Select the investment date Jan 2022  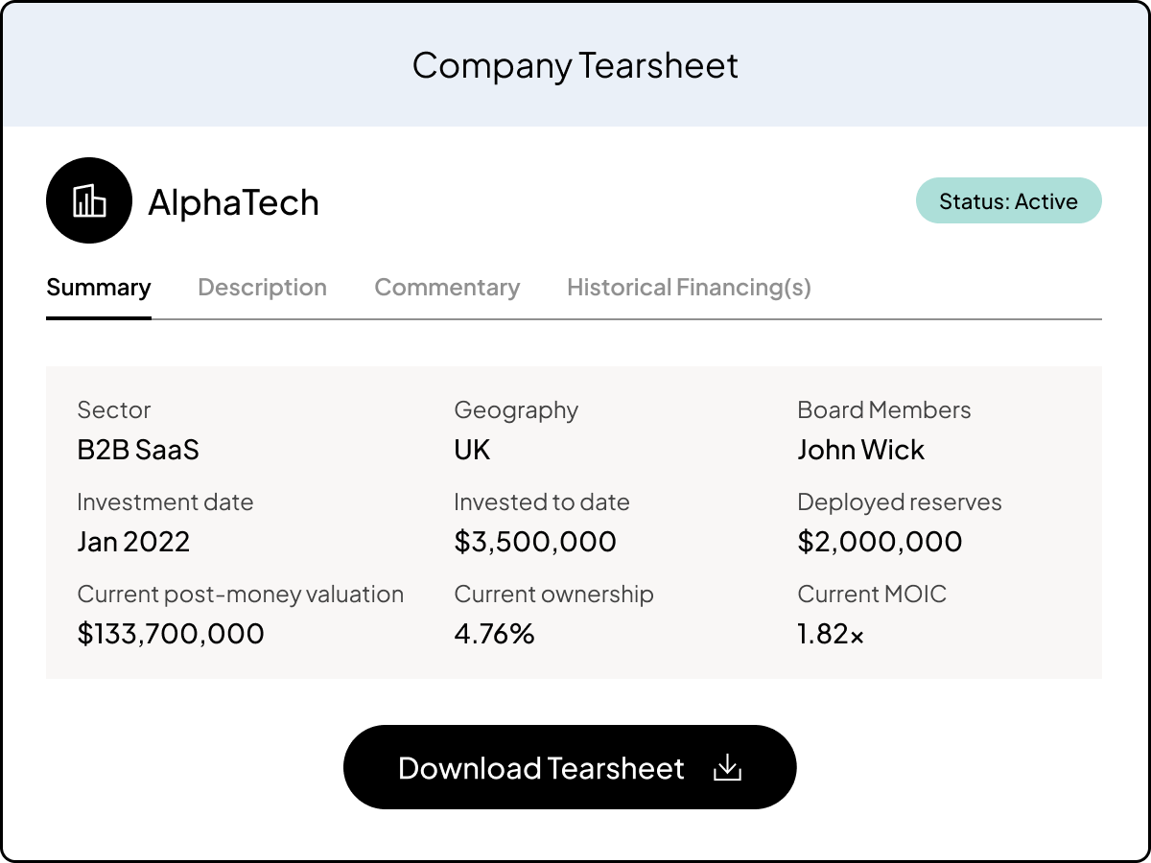pos(134,541)
